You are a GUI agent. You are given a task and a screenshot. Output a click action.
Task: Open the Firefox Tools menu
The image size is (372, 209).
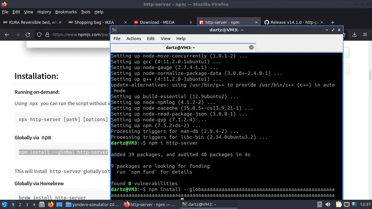(x=85, y=12)
